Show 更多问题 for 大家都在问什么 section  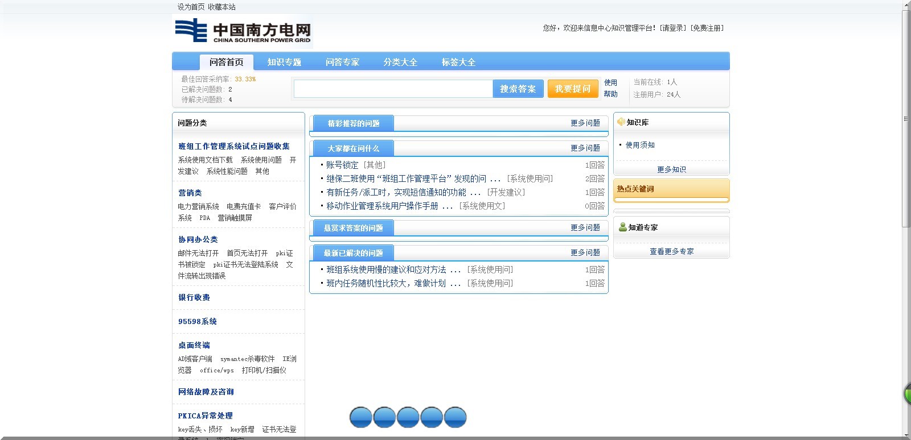click(585, 148)
